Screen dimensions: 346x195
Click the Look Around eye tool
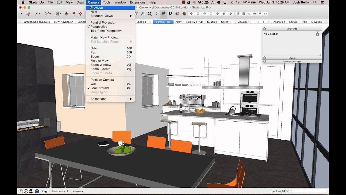163,14
